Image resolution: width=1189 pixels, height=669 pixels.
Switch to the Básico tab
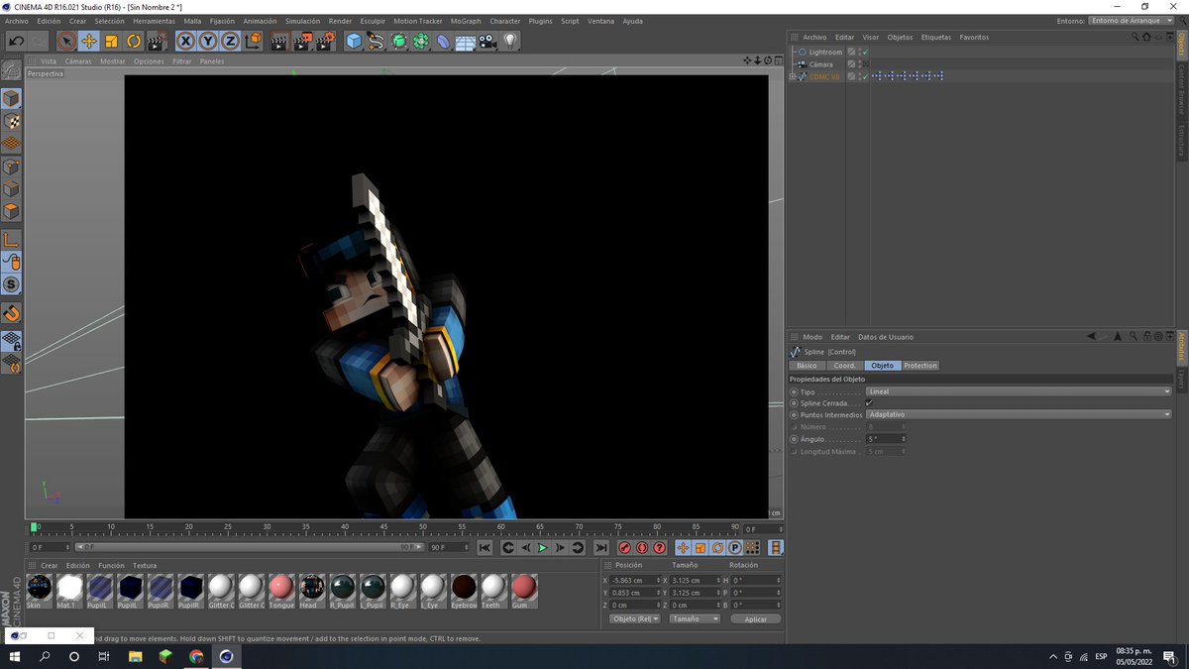tap(807, 366)
